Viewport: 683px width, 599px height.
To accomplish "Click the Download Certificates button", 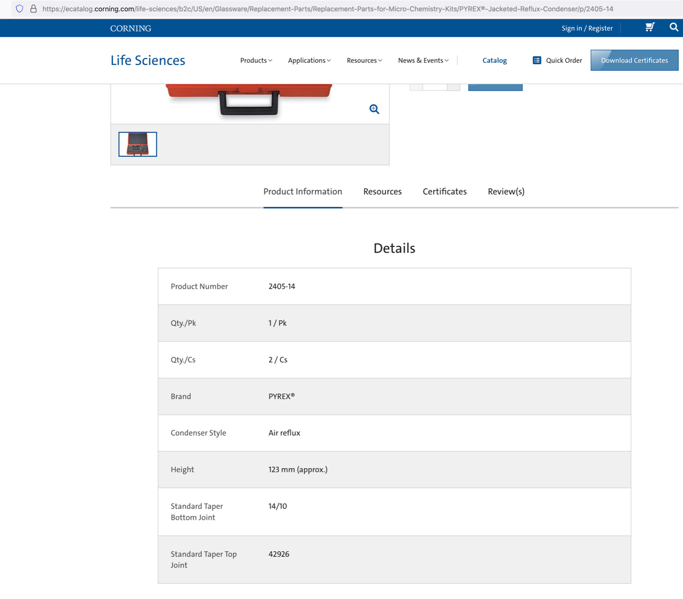I will [634, 60].
